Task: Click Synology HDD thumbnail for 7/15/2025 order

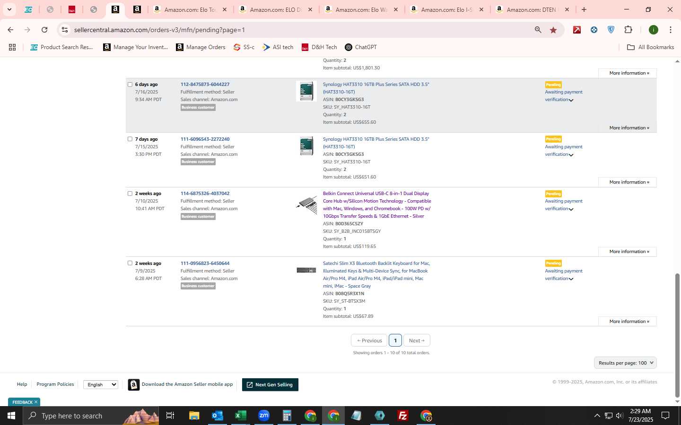Action: pos(306,146)
